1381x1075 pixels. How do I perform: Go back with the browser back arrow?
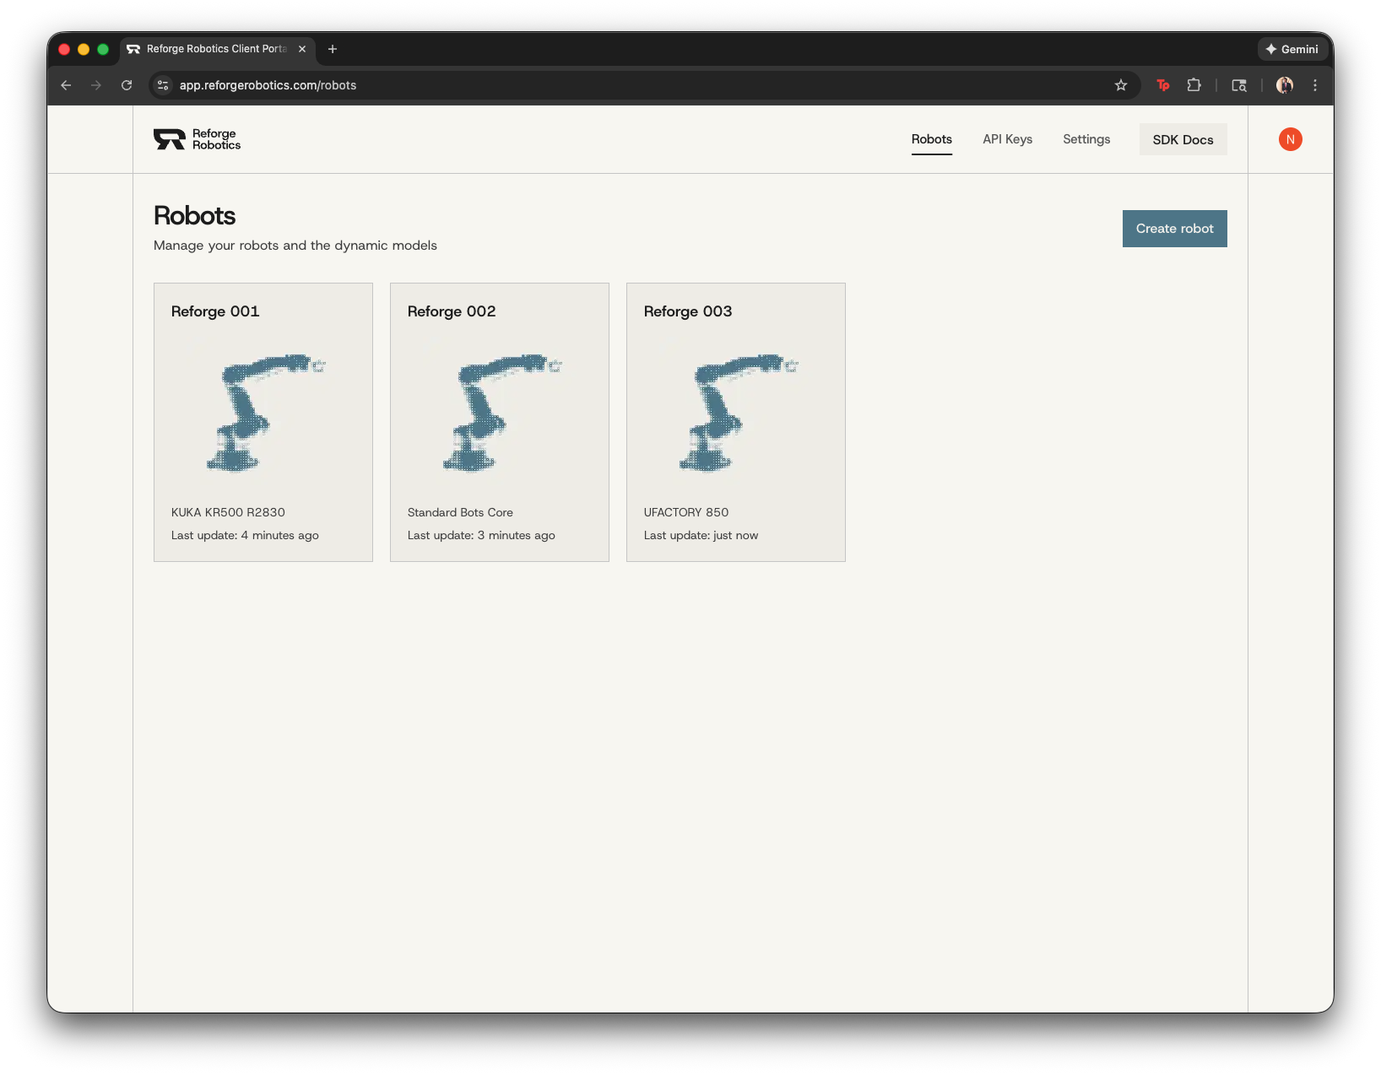click(66, 85)
